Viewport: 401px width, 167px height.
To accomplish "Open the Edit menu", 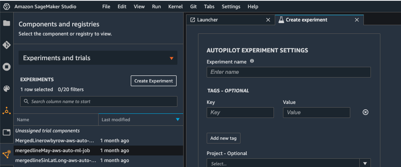I will tap(122, 7).
